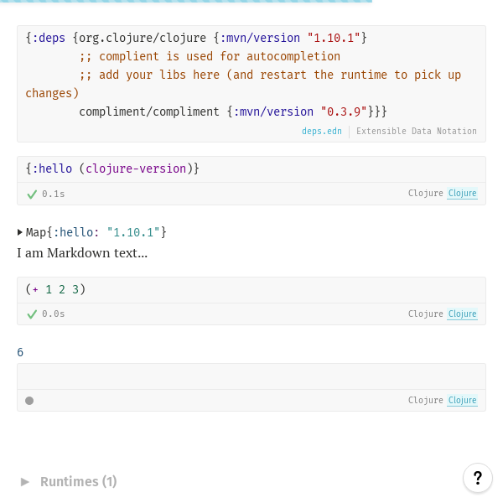The width and height of the screenshot is (503, 503).
Task: Click the striped progress bar at top
Action: (185, 2)
